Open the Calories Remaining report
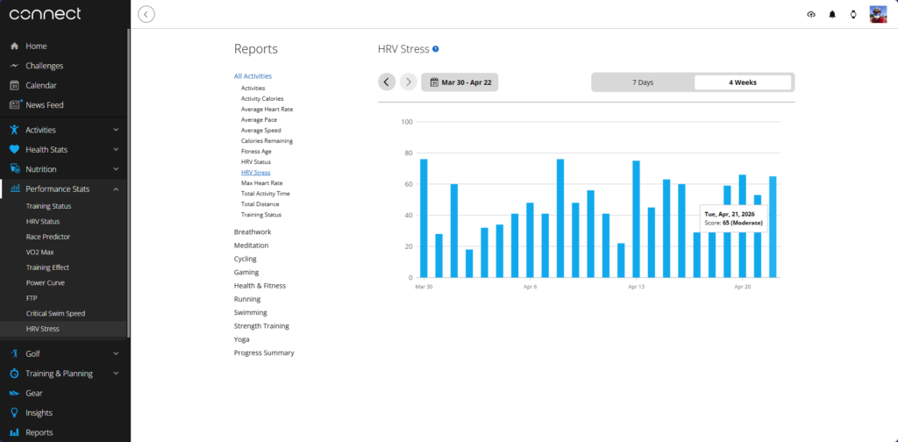 point(267,141)
